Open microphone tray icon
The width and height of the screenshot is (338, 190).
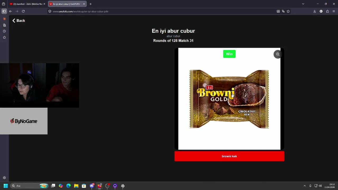pyautogui.click(x=310, y=186)
